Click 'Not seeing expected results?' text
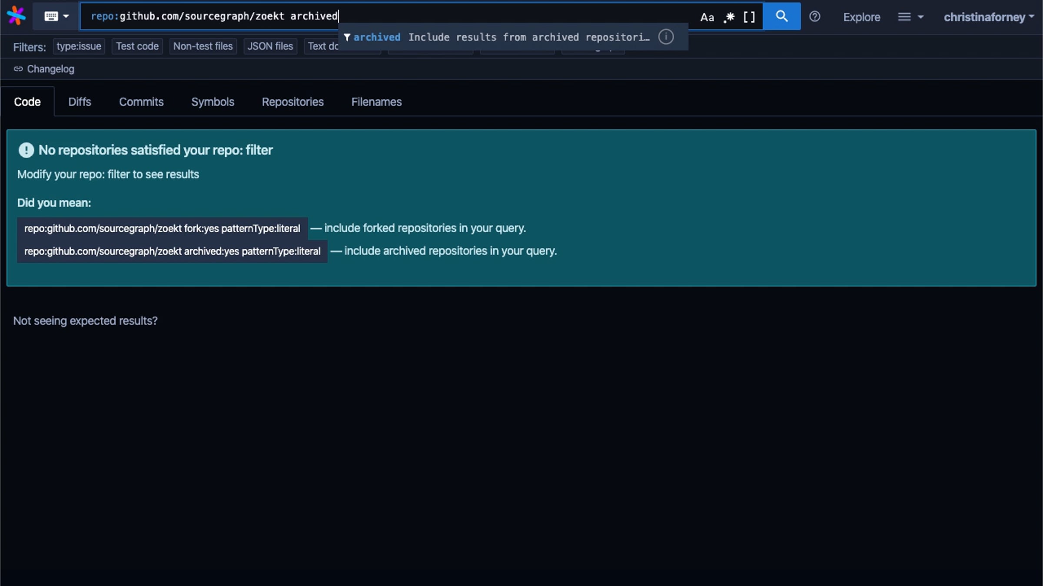 coord(85,321)
